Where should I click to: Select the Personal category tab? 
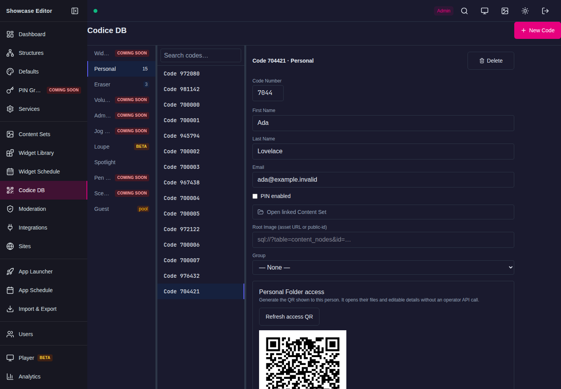[122, 69]
